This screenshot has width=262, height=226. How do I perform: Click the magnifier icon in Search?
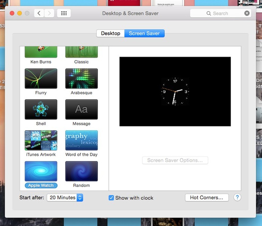tap(209, 13)
